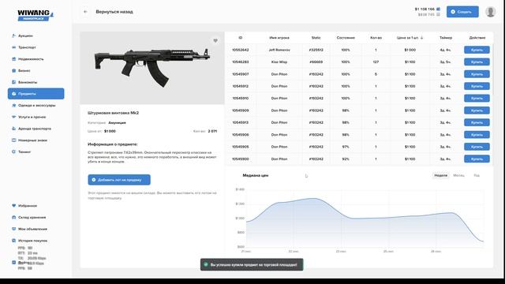Select the Предметы item in sidebar

(36, 94)
